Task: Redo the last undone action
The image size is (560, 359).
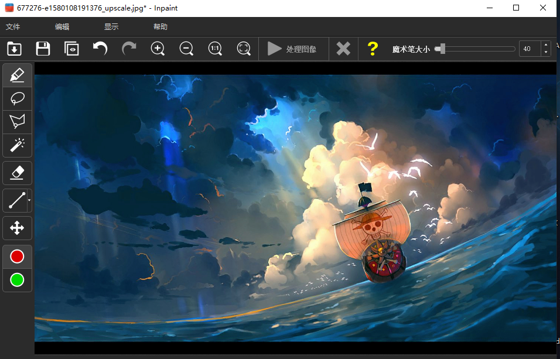Action: click(129, 49)
